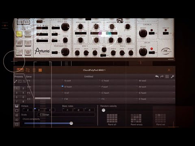Close the ChordPolyPad panel with X
The image size is (195, 146).
[169, 70]
